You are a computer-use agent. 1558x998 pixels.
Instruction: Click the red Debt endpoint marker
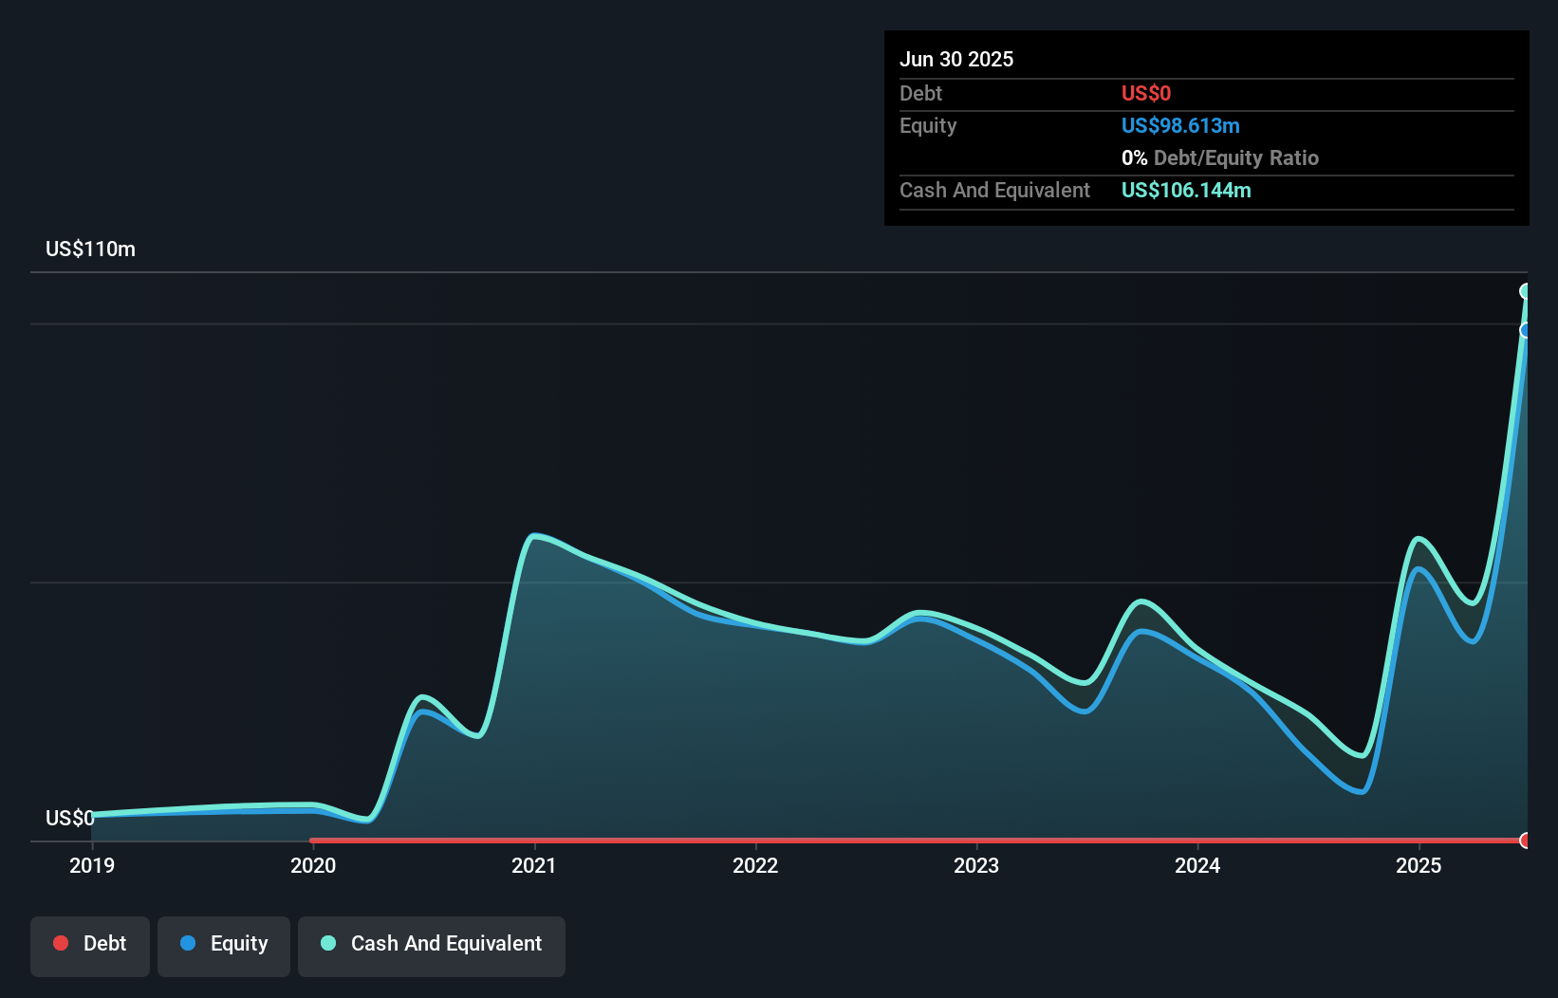coord(1526,841)
